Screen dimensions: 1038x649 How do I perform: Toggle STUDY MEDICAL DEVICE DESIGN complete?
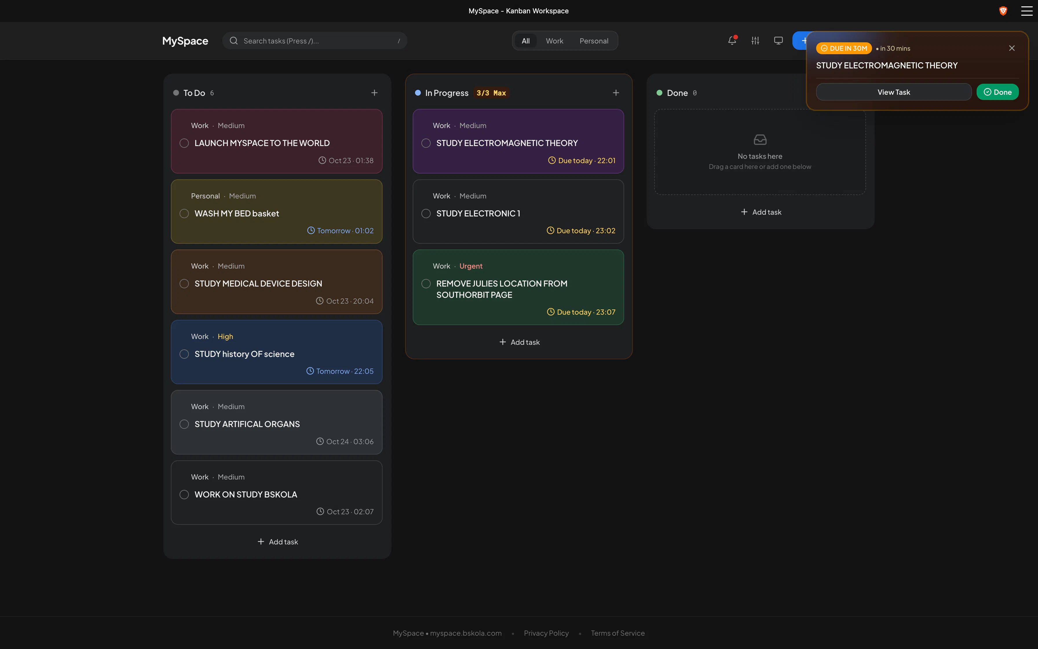point(184,284)
